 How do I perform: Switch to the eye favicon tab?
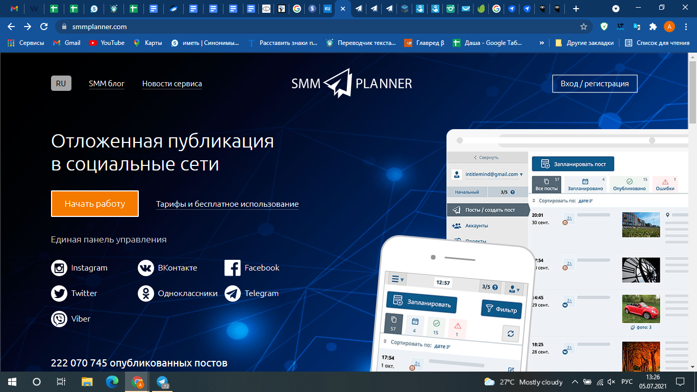coord(266,9)
